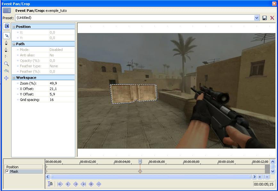
Task: Select the Mask keyframe diamond marker
Action: pos(140,171)
